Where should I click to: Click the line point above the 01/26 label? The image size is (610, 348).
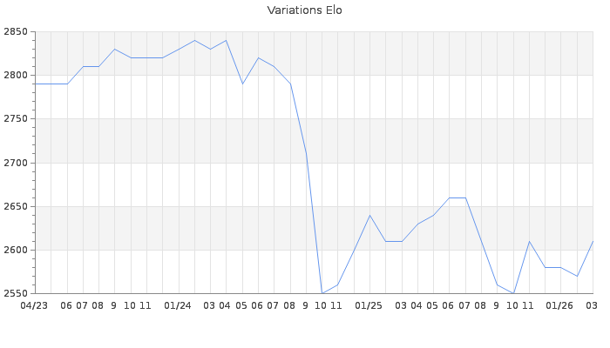coord(560,267)
